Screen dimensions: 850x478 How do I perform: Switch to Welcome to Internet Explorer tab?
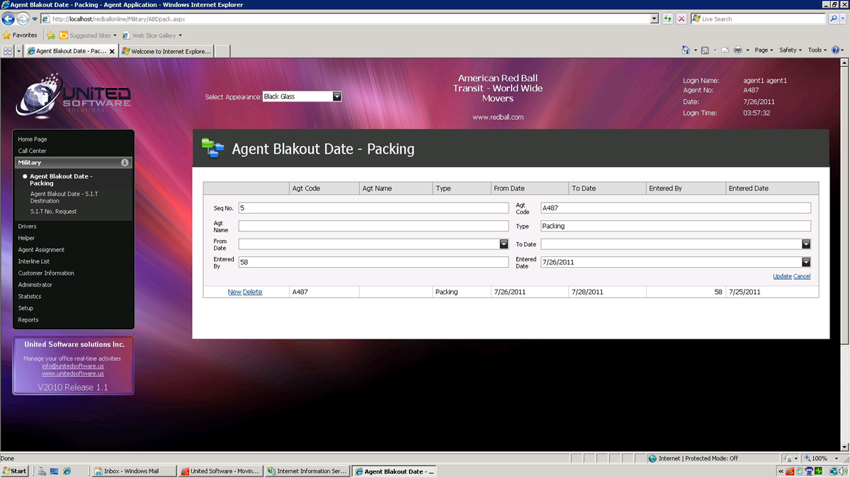point(167,51)
